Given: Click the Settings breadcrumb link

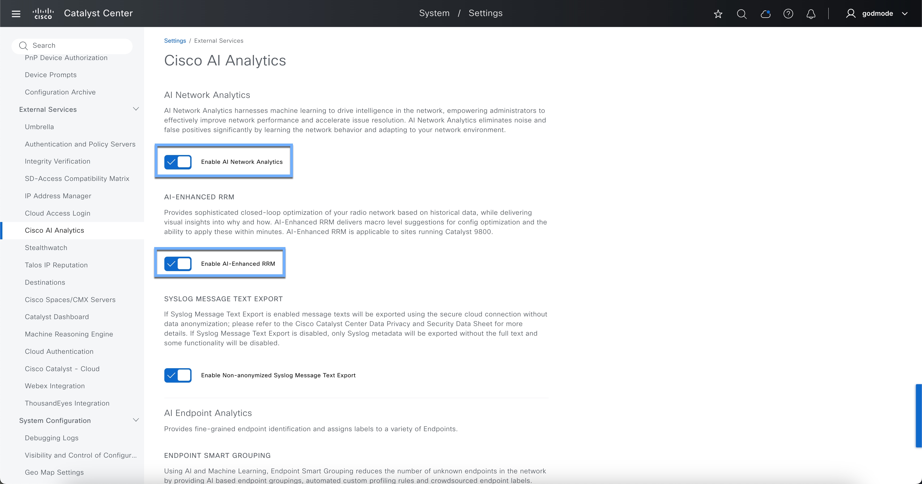Looking at the screenshot, I should tap(175, 41).
